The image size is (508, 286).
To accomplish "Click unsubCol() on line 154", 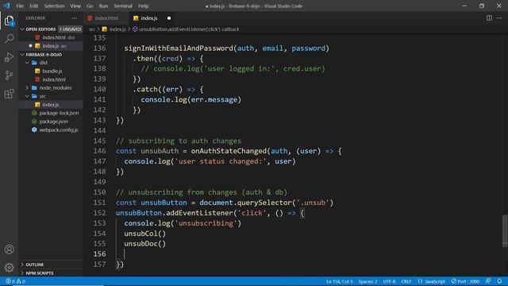I will click(144, 234).
